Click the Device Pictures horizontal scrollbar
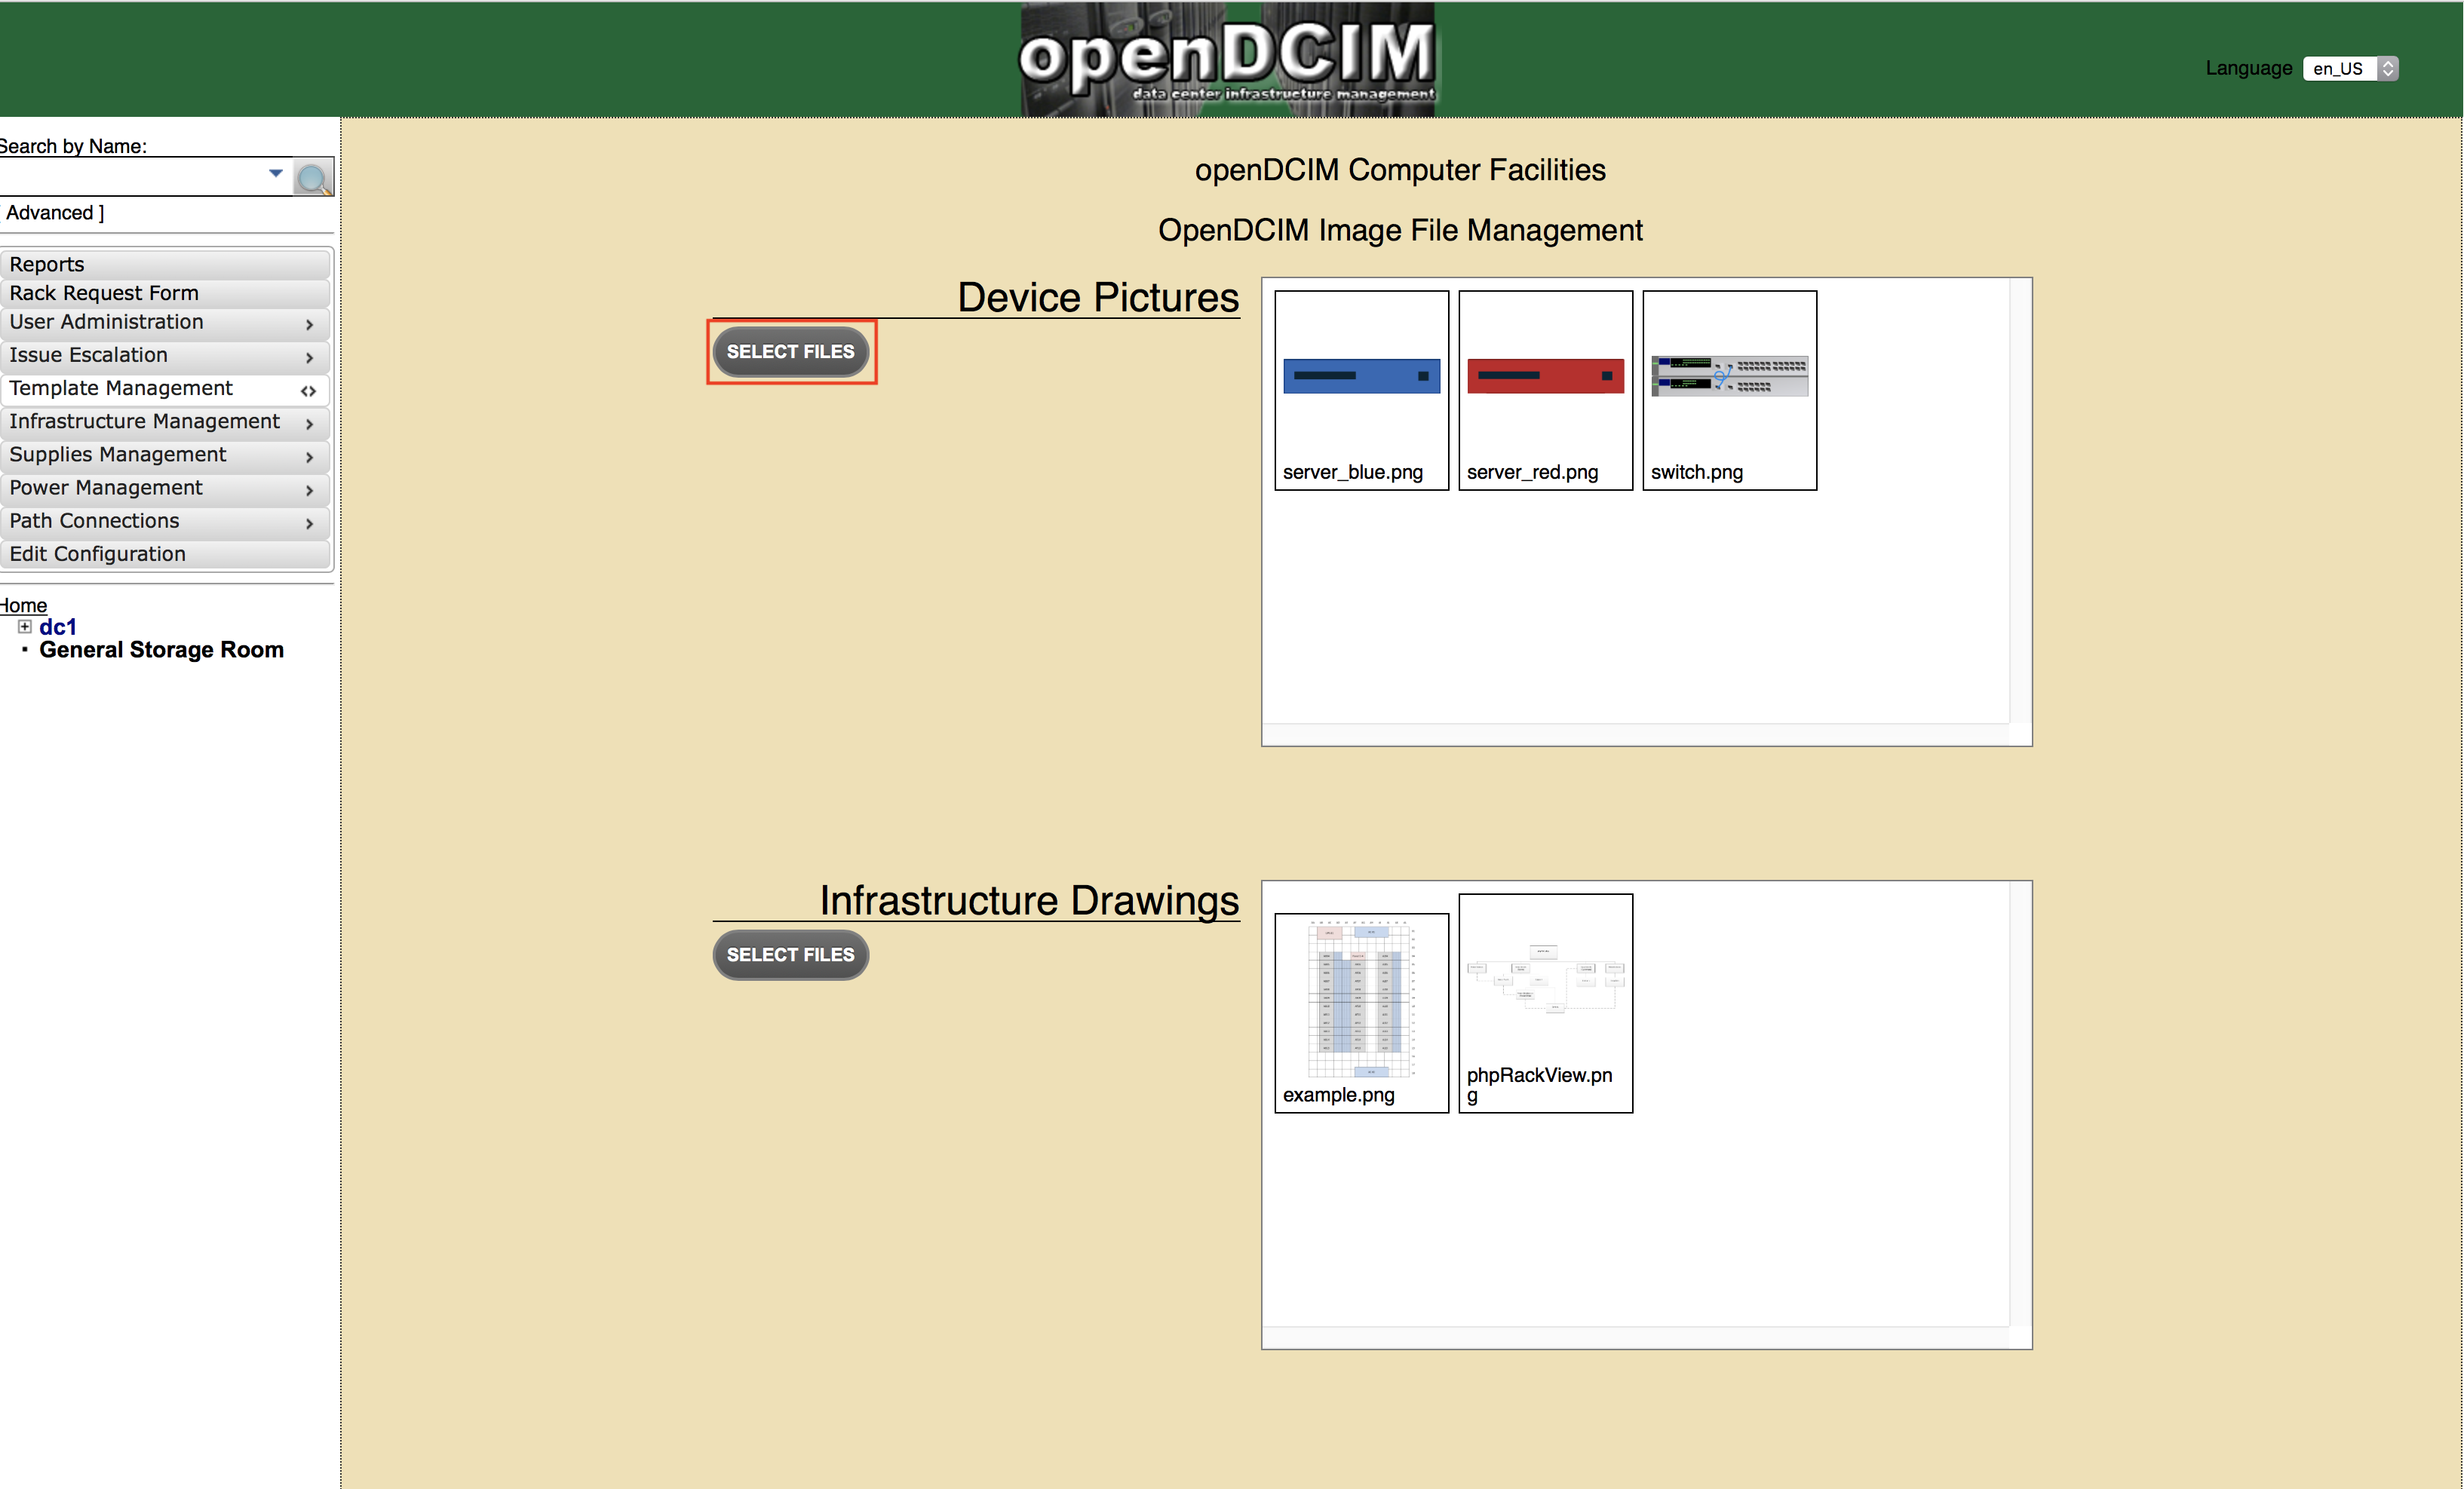The height and width of the screenshot is (1489, 2464). [1636, 734]
